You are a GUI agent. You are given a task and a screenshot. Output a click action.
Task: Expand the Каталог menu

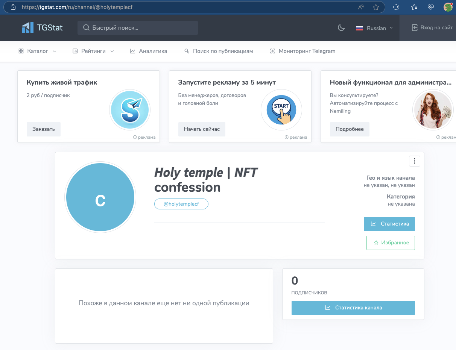[x=37, y=51]
